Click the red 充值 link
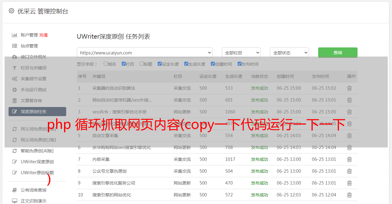This screenshot has height=204, width=392. [x=43, y=35]
